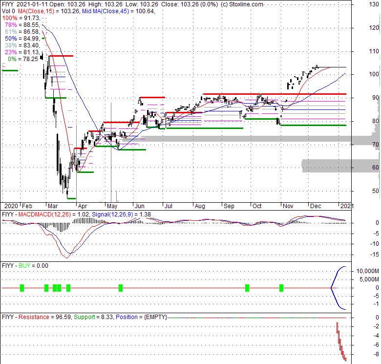
Task: Click the Mar month label
Action: [x=53, y=206]
